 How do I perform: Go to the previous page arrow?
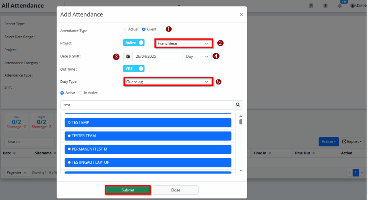click(x=350, y=173)
